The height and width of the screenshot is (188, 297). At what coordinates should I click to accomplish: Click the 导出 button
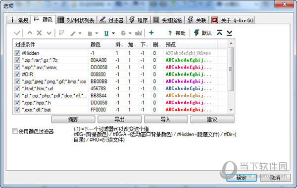tap(119, 119)
